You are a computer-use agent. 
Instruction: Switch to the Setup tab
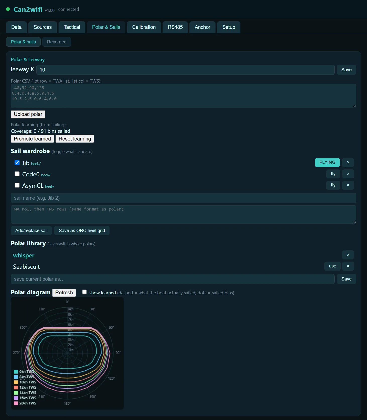(229, 27)
